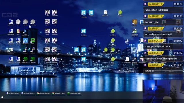Open the eddie.camilo remote desktop shortcut
This screenshot has width=184, height=103.
click(11, 22)
